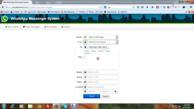Screen dimensions: 194x109
Task: Click the WhatsApp logo in header
Action: tap(5, 19)
